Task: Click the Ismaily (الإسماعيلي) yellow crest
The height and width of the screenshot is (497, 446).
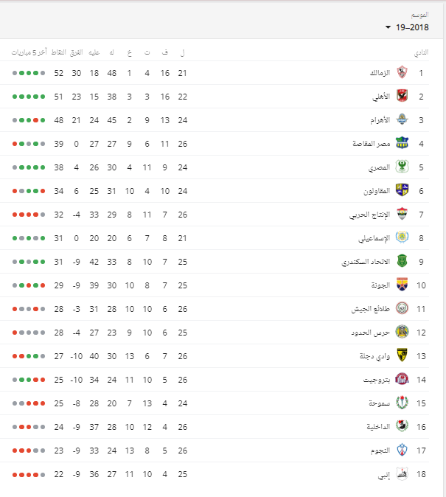Action: pyautogui.click(x=402, y=237)
